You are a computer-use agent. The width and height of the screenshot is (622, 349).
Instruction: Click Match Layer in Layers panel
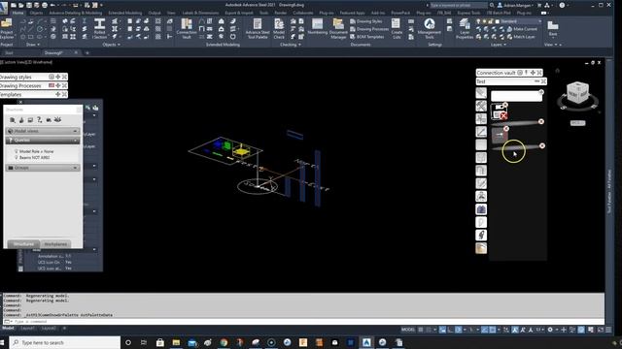pyautogui.click(x=521, y=37)
